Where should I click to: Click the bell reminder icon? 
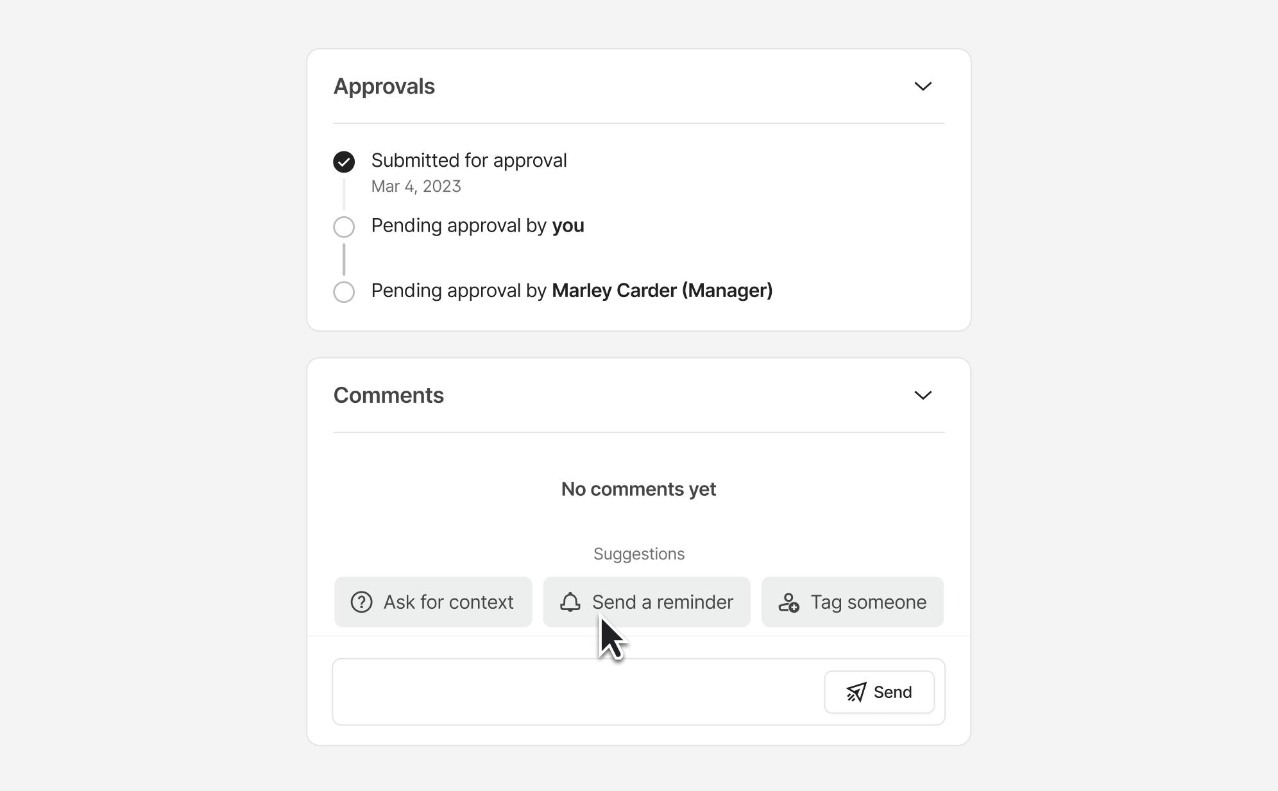click(x=570, y=602)
